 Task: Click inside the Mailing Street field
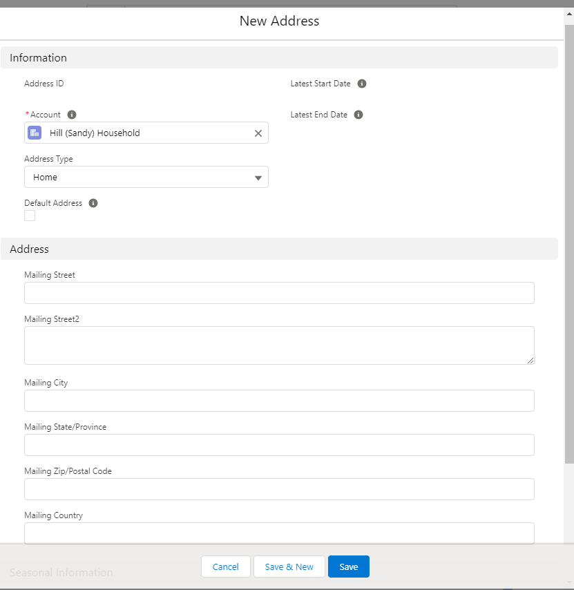[x=279, y=293]
